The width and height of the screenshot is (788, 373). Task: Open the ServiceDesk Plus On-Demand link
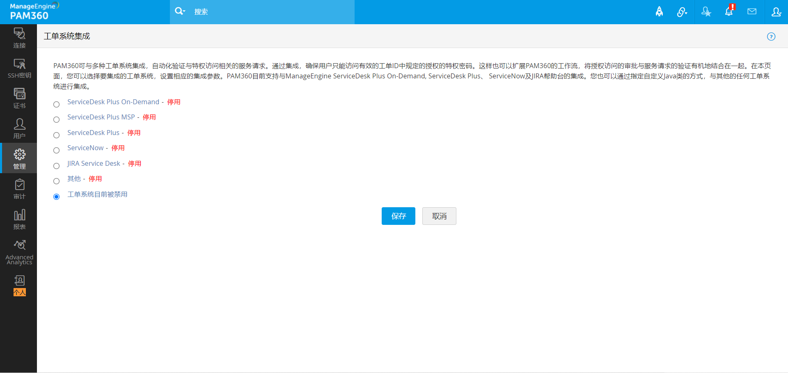click(113, 102)
